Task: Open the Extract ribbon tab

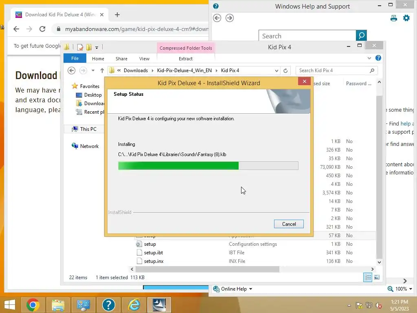Action: (185, 59)
